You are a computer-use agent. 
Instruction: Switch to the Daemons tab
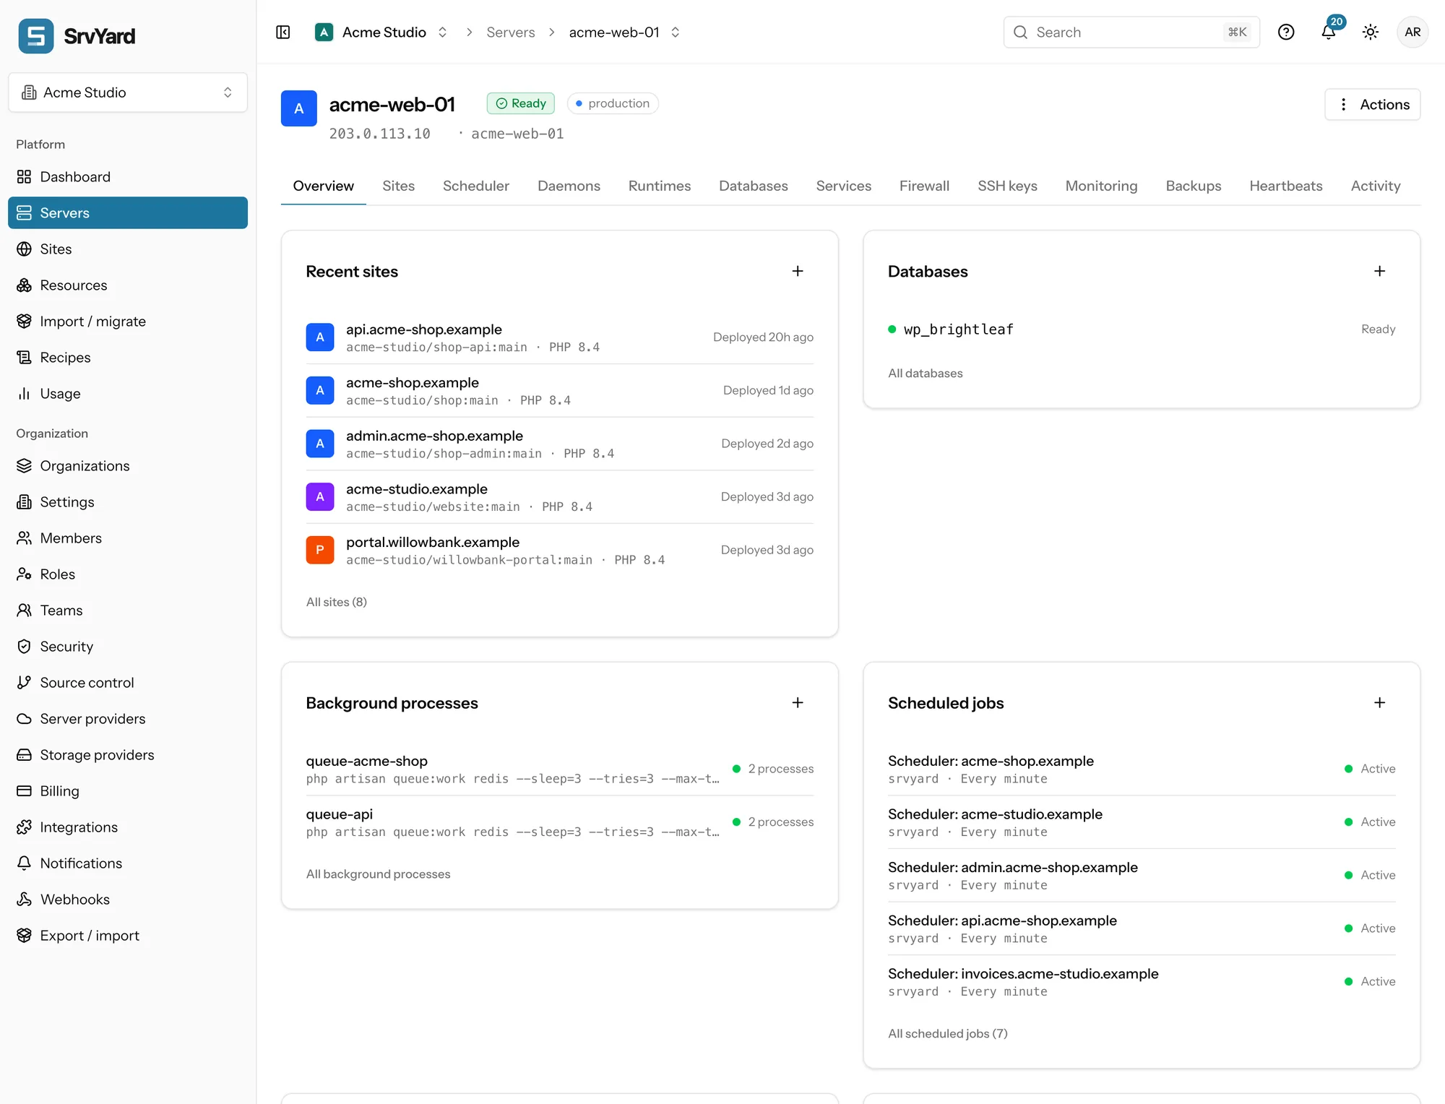tap(569, 186)
